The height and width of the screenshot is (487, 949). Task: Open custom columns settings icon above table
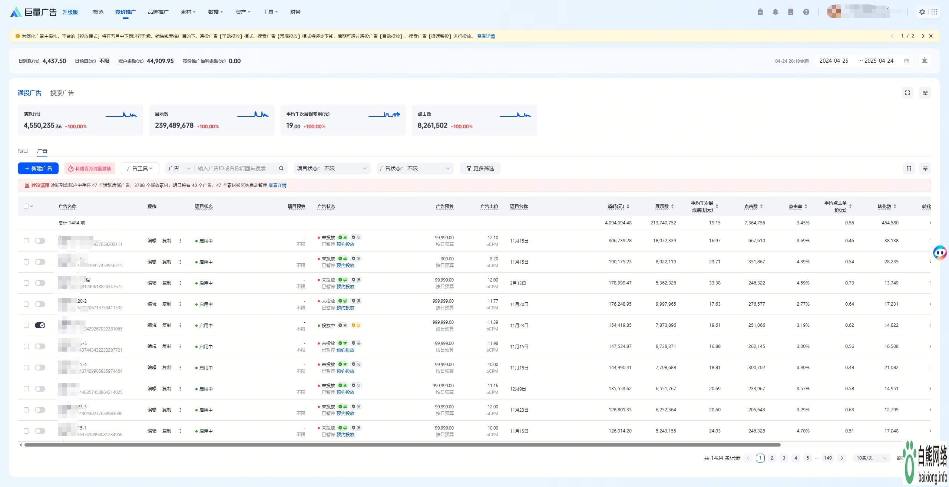(925, 168)
